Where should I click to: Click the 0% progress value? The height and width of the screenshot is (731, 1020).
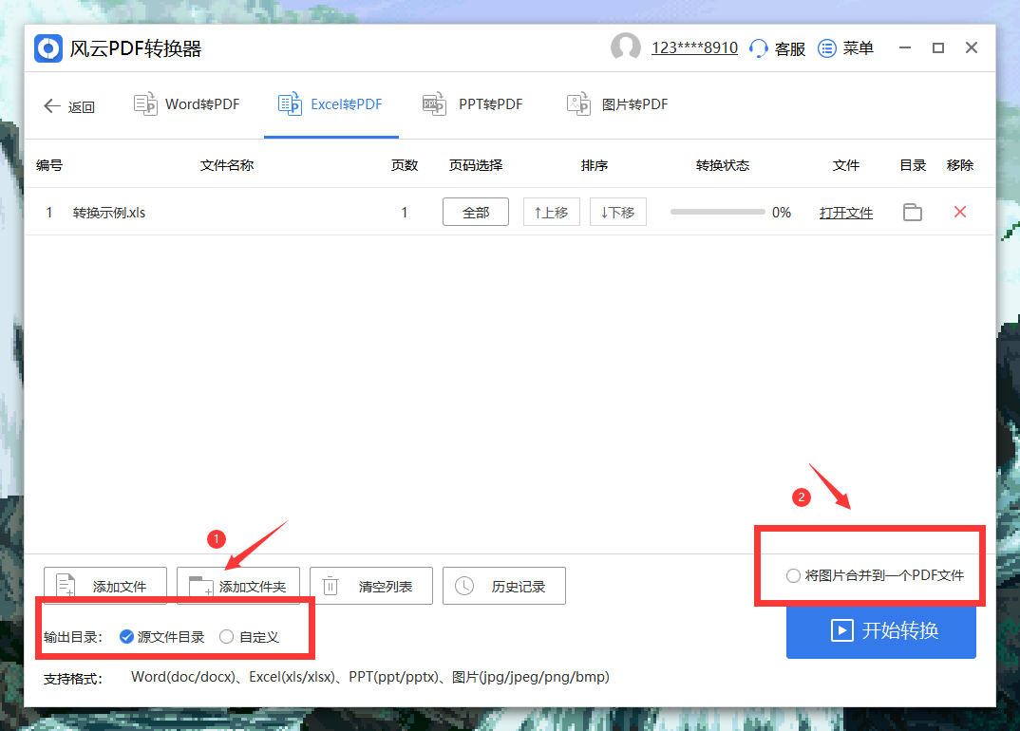pos(782,213)
